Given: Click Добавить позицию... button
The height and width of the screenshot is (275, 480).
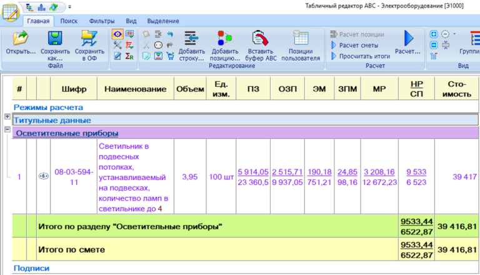Looking at the screenshot, I should coord(225,46).
